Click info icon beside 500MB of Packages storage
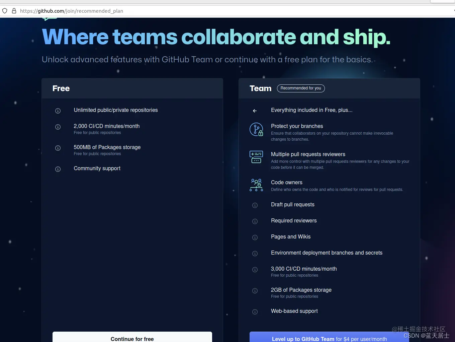Image resolution: width=455 pixels, height=342 pixels. pos(58,148)
